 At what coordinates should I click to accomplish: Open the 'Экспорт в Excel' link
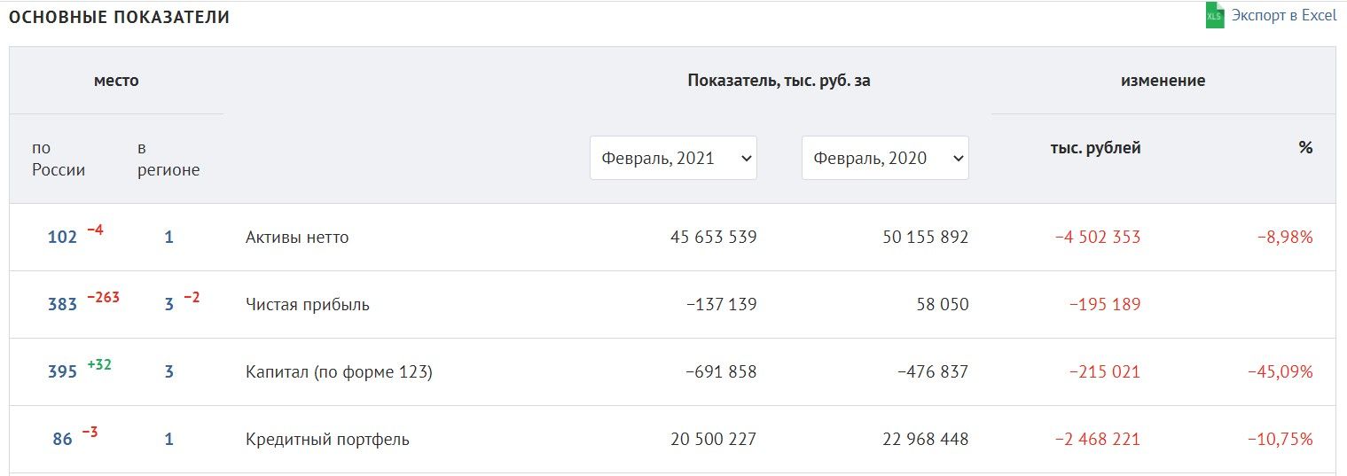click(1283, 16)
